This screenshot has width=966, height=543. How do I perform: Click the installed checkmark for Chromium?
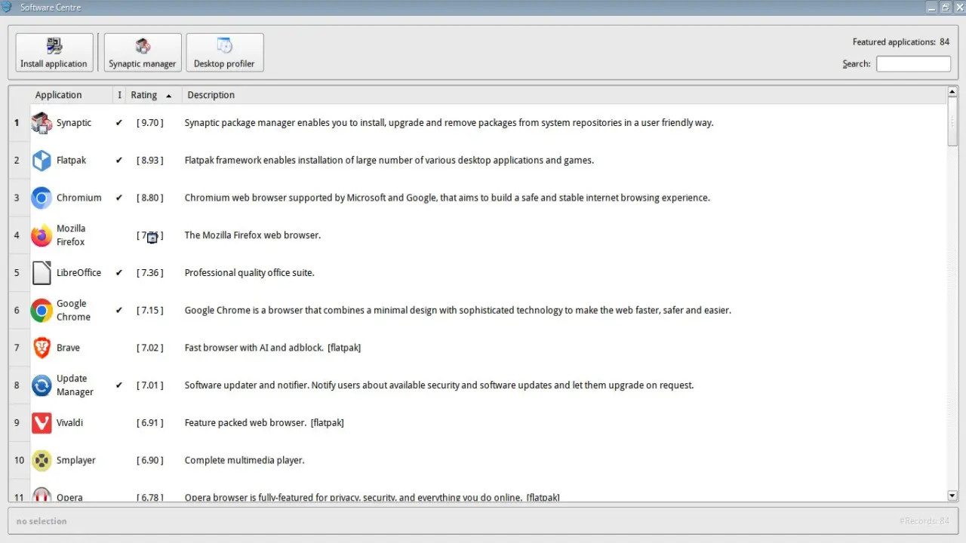(x=119, y=198)
